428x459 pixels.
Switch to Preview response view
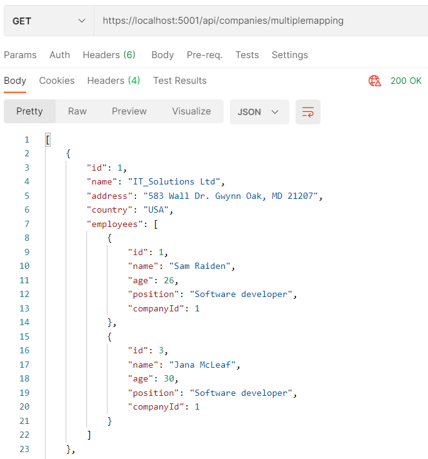129,111
